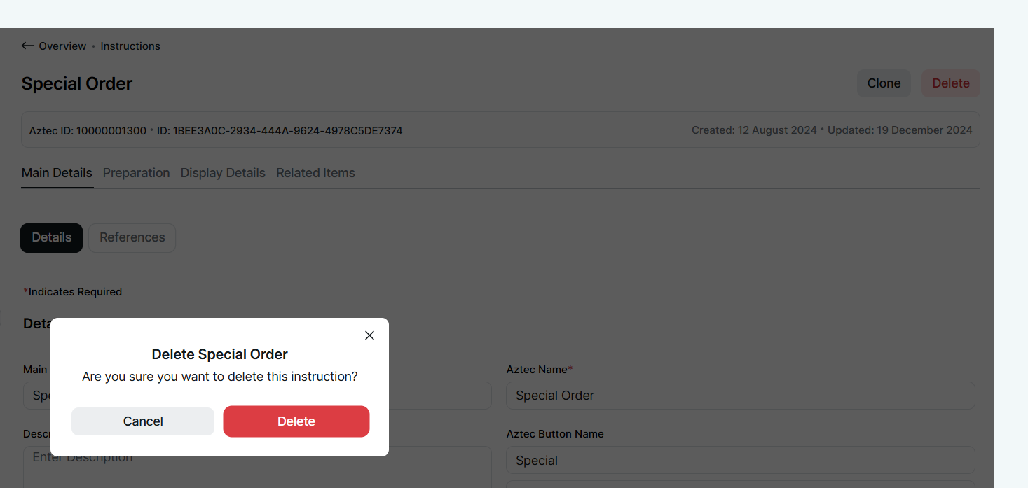Open the Preparation tab

(136, 173)
